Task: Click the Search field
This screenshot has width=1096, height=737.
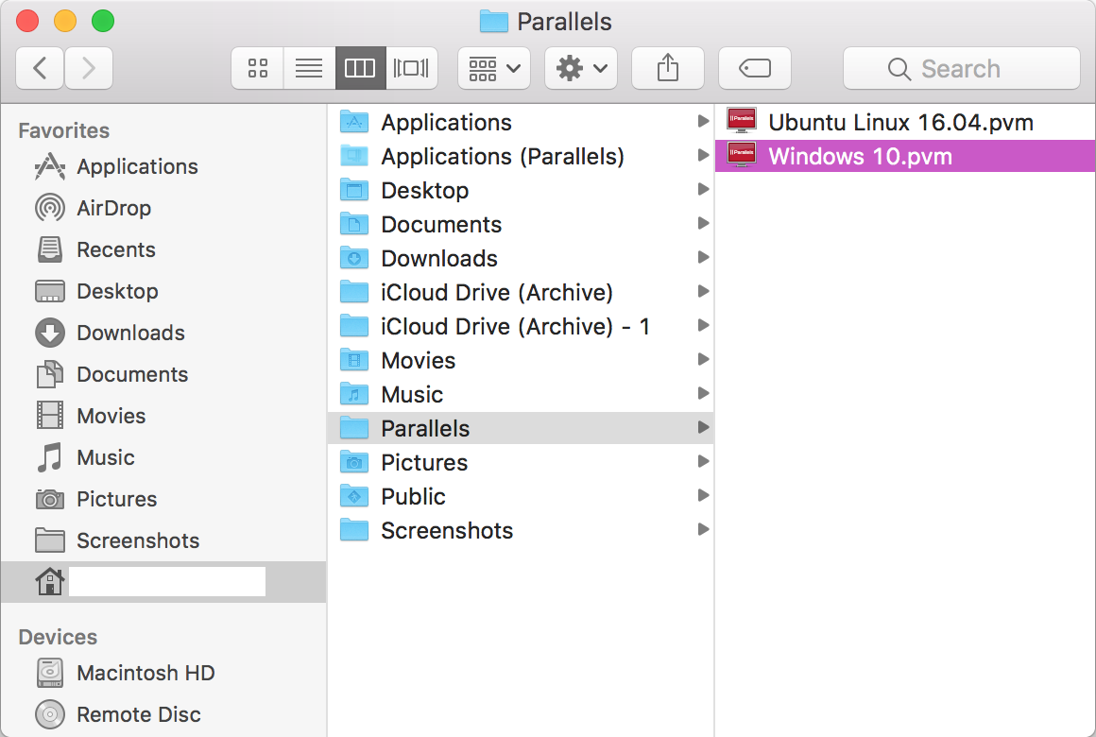Action: (x=961, y=68)
